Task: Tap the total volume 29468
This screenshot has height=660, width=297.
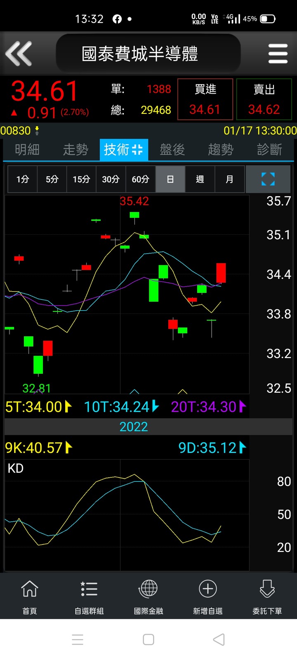Action: [x=156, y=110]
